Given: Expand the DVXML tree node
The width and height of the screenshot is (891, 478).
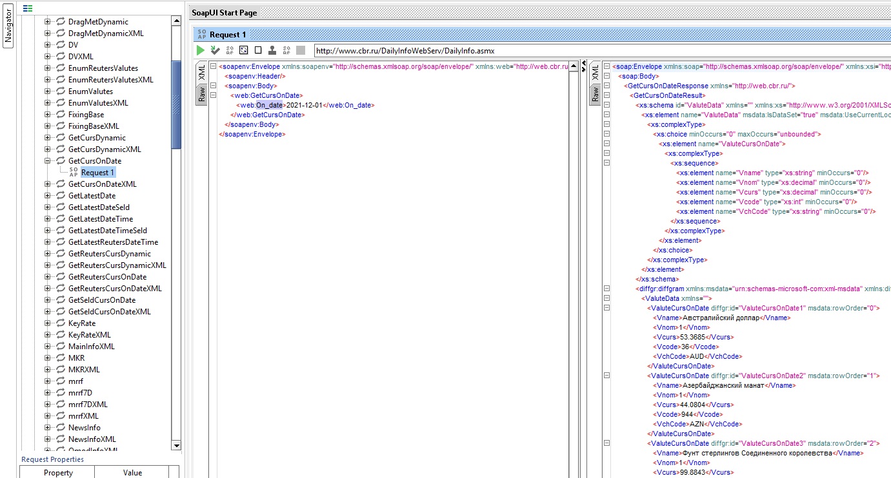Looking at the screenshot, I should click(47, 57).
